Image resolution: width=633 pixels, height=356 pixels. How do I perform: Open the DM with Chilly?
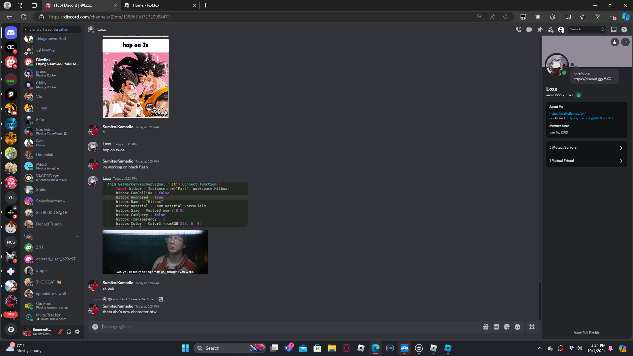tap(52, 85)
